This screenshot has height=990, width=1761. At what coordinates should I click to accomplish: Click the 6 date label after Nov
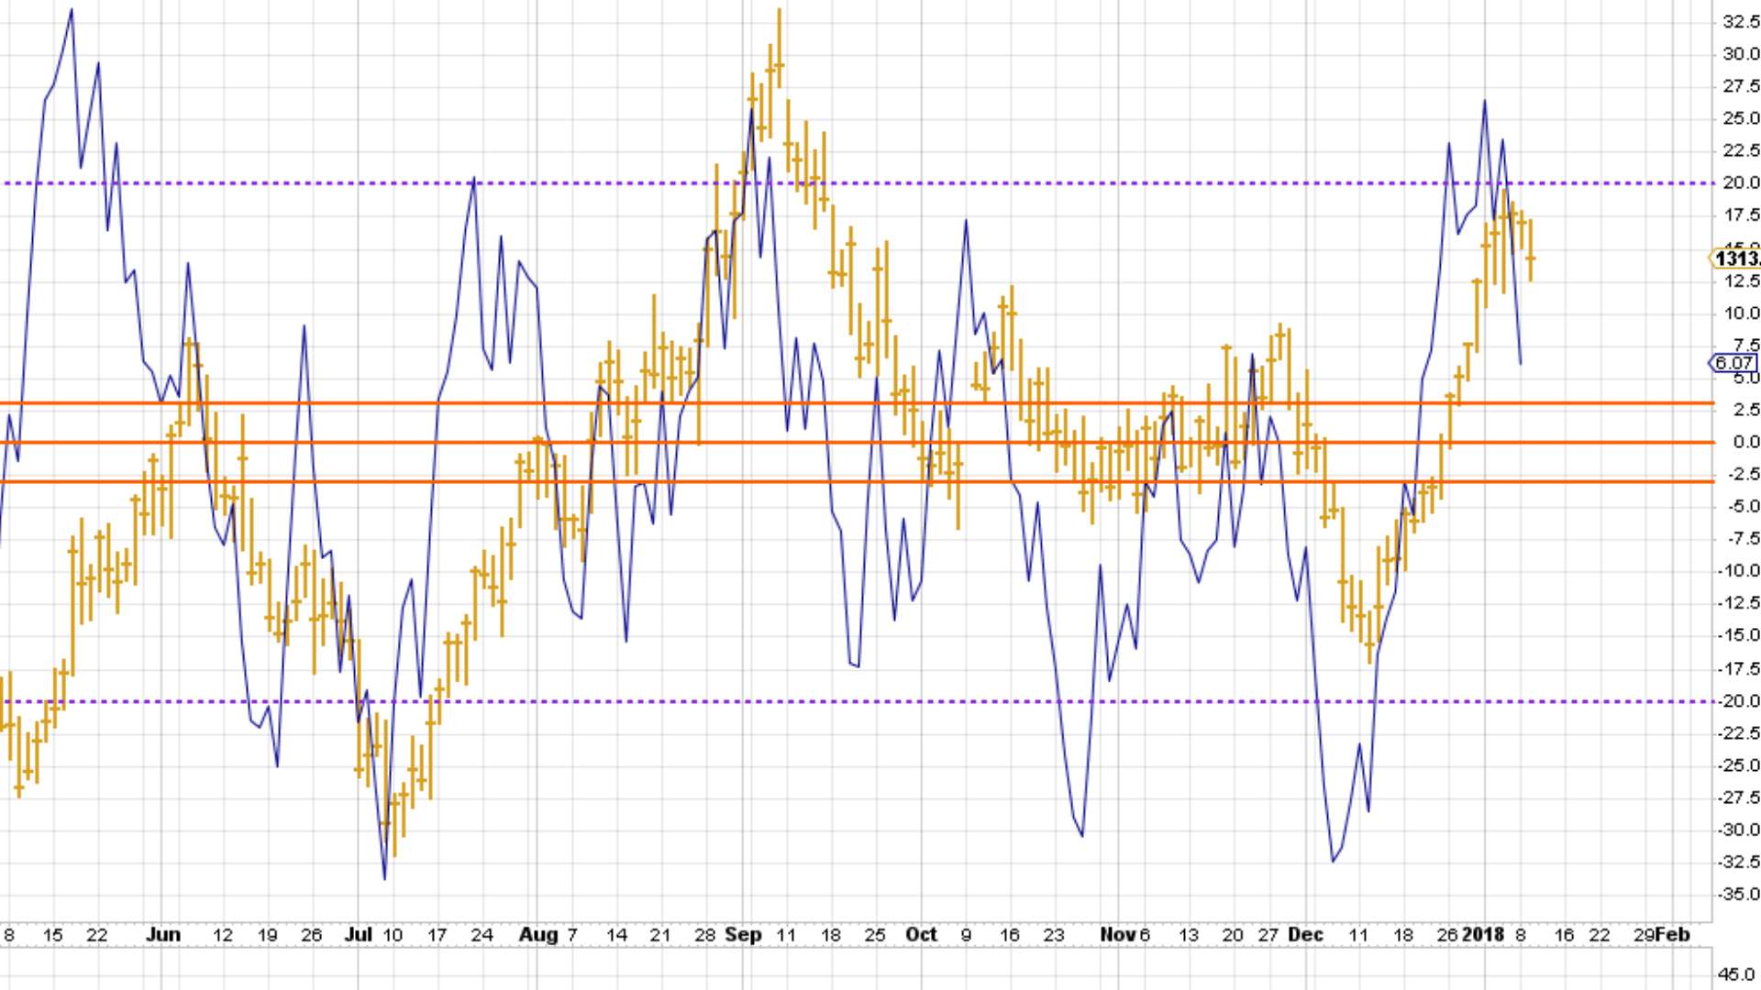click(1145, 935)
